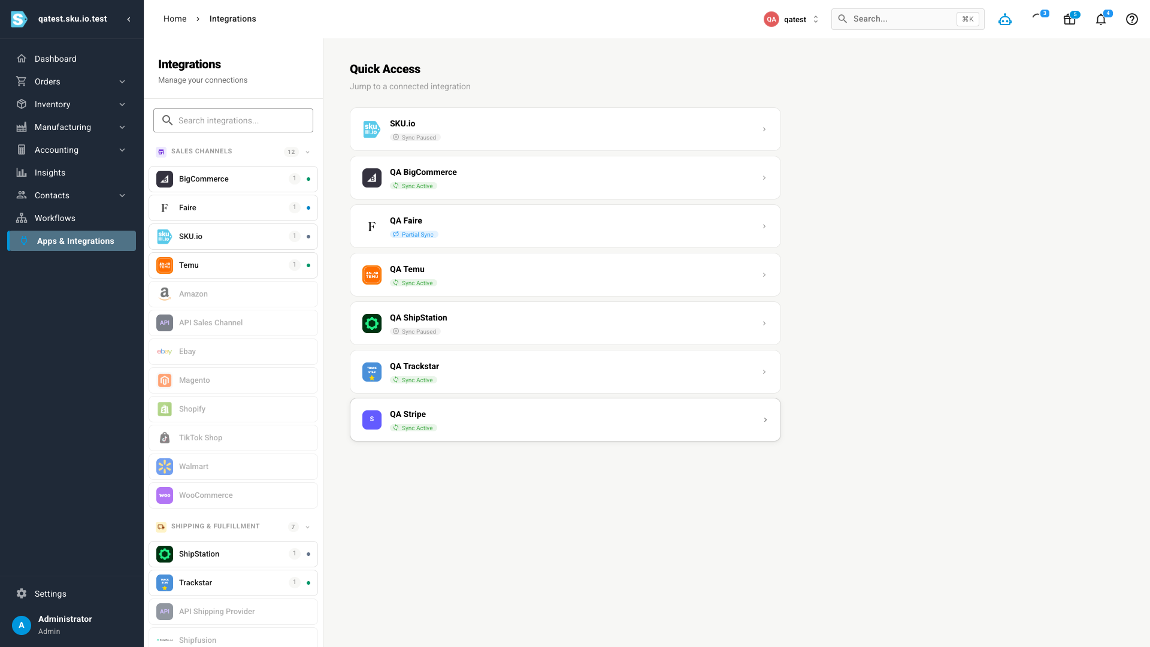Expand the Contacts menu chevron
The width and height of the screenshot is (1150, 647).
tap(122, 195)
